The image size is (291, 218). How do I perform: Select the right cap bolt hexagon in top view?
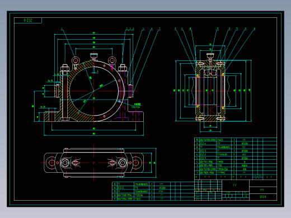[123, 163]
